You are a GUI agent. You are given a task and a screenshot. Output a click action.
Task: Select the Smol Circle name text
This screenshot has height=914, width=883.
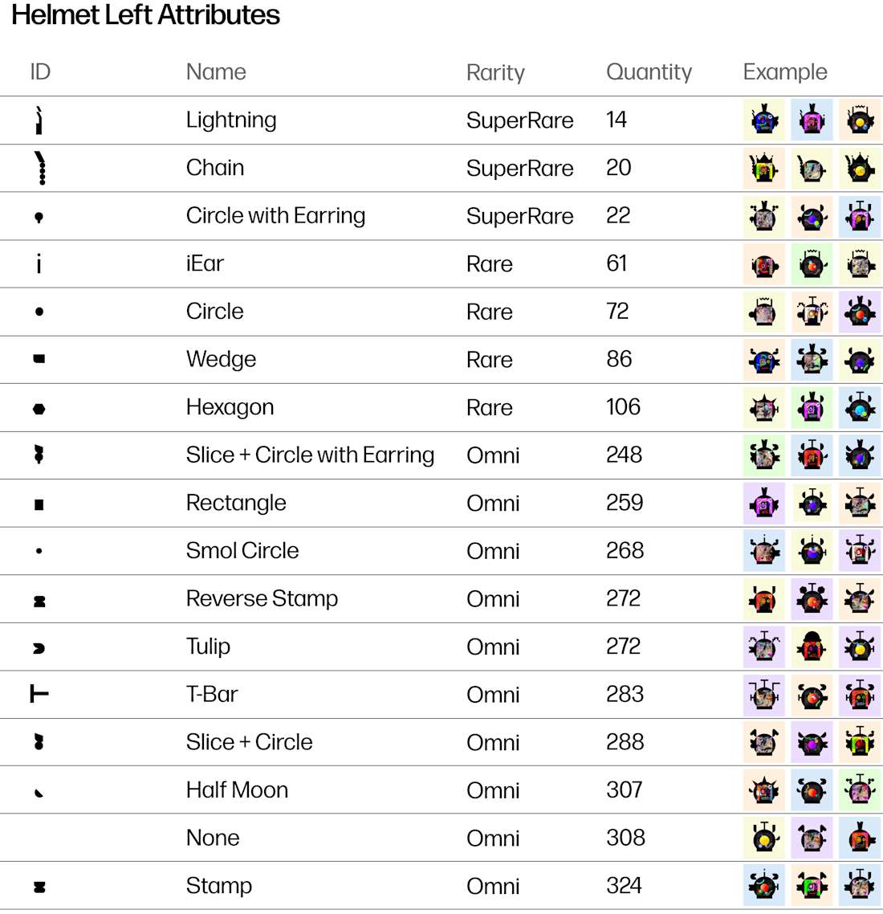[x=242, y=550]
